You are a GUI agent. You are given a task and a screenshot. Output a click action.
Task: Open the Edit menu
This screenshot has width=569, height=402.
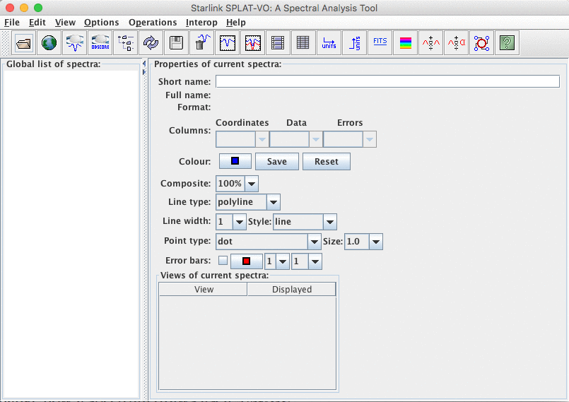pyautogui.click(x=37, y=23)
